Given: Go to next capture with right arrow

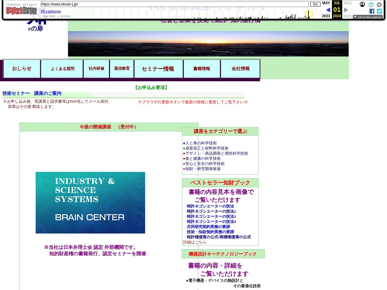Looking at the screenshot, I should pos(346,10).
